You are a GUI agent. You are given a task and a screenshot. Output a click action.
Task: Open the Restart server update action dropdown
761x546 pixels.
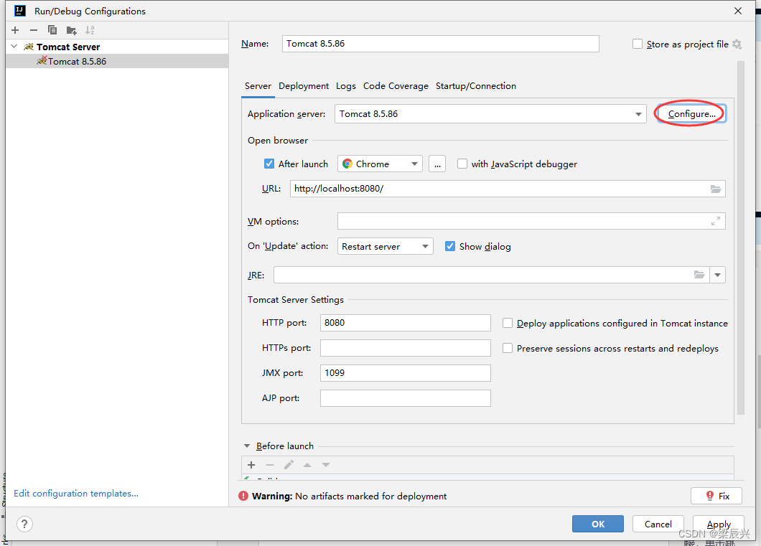coord(386,246)
